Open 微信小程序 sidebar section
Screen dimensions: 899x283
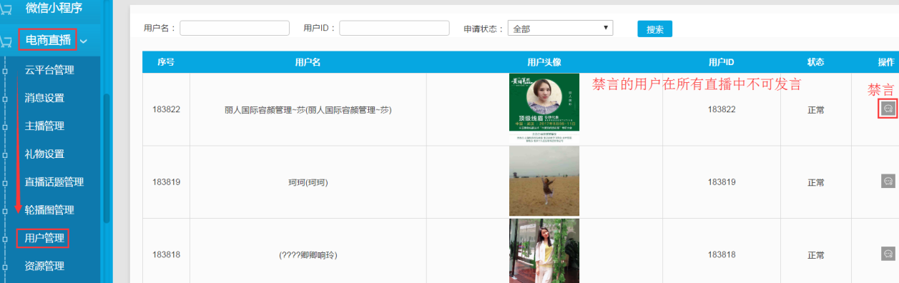(54, 9)
